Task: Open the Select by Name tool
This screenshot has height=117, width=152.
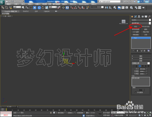Action: click(x=27, y=8)
